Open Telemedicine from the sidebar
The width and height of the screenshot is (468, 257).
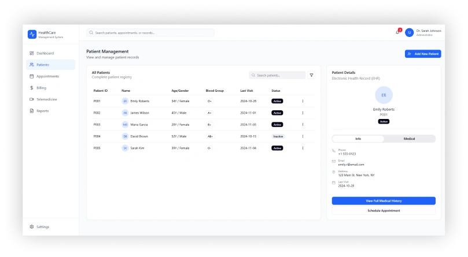pos(46,99)
